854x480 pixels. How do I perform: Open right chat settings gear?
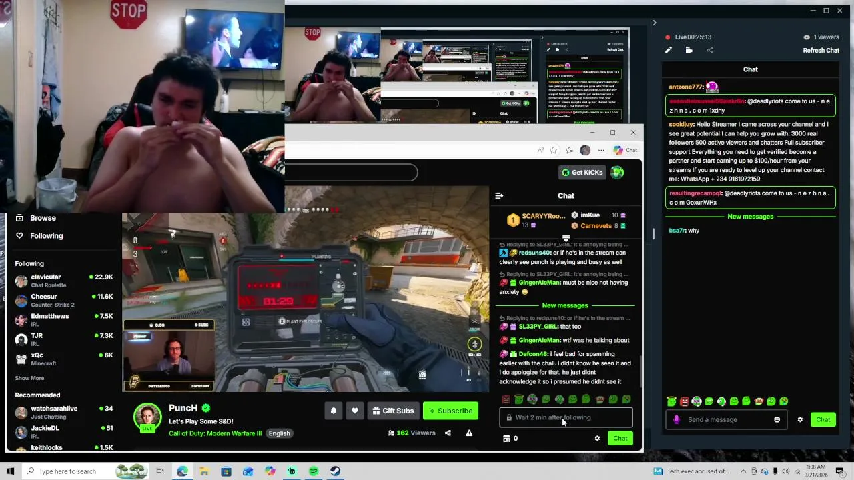(800, 419)
